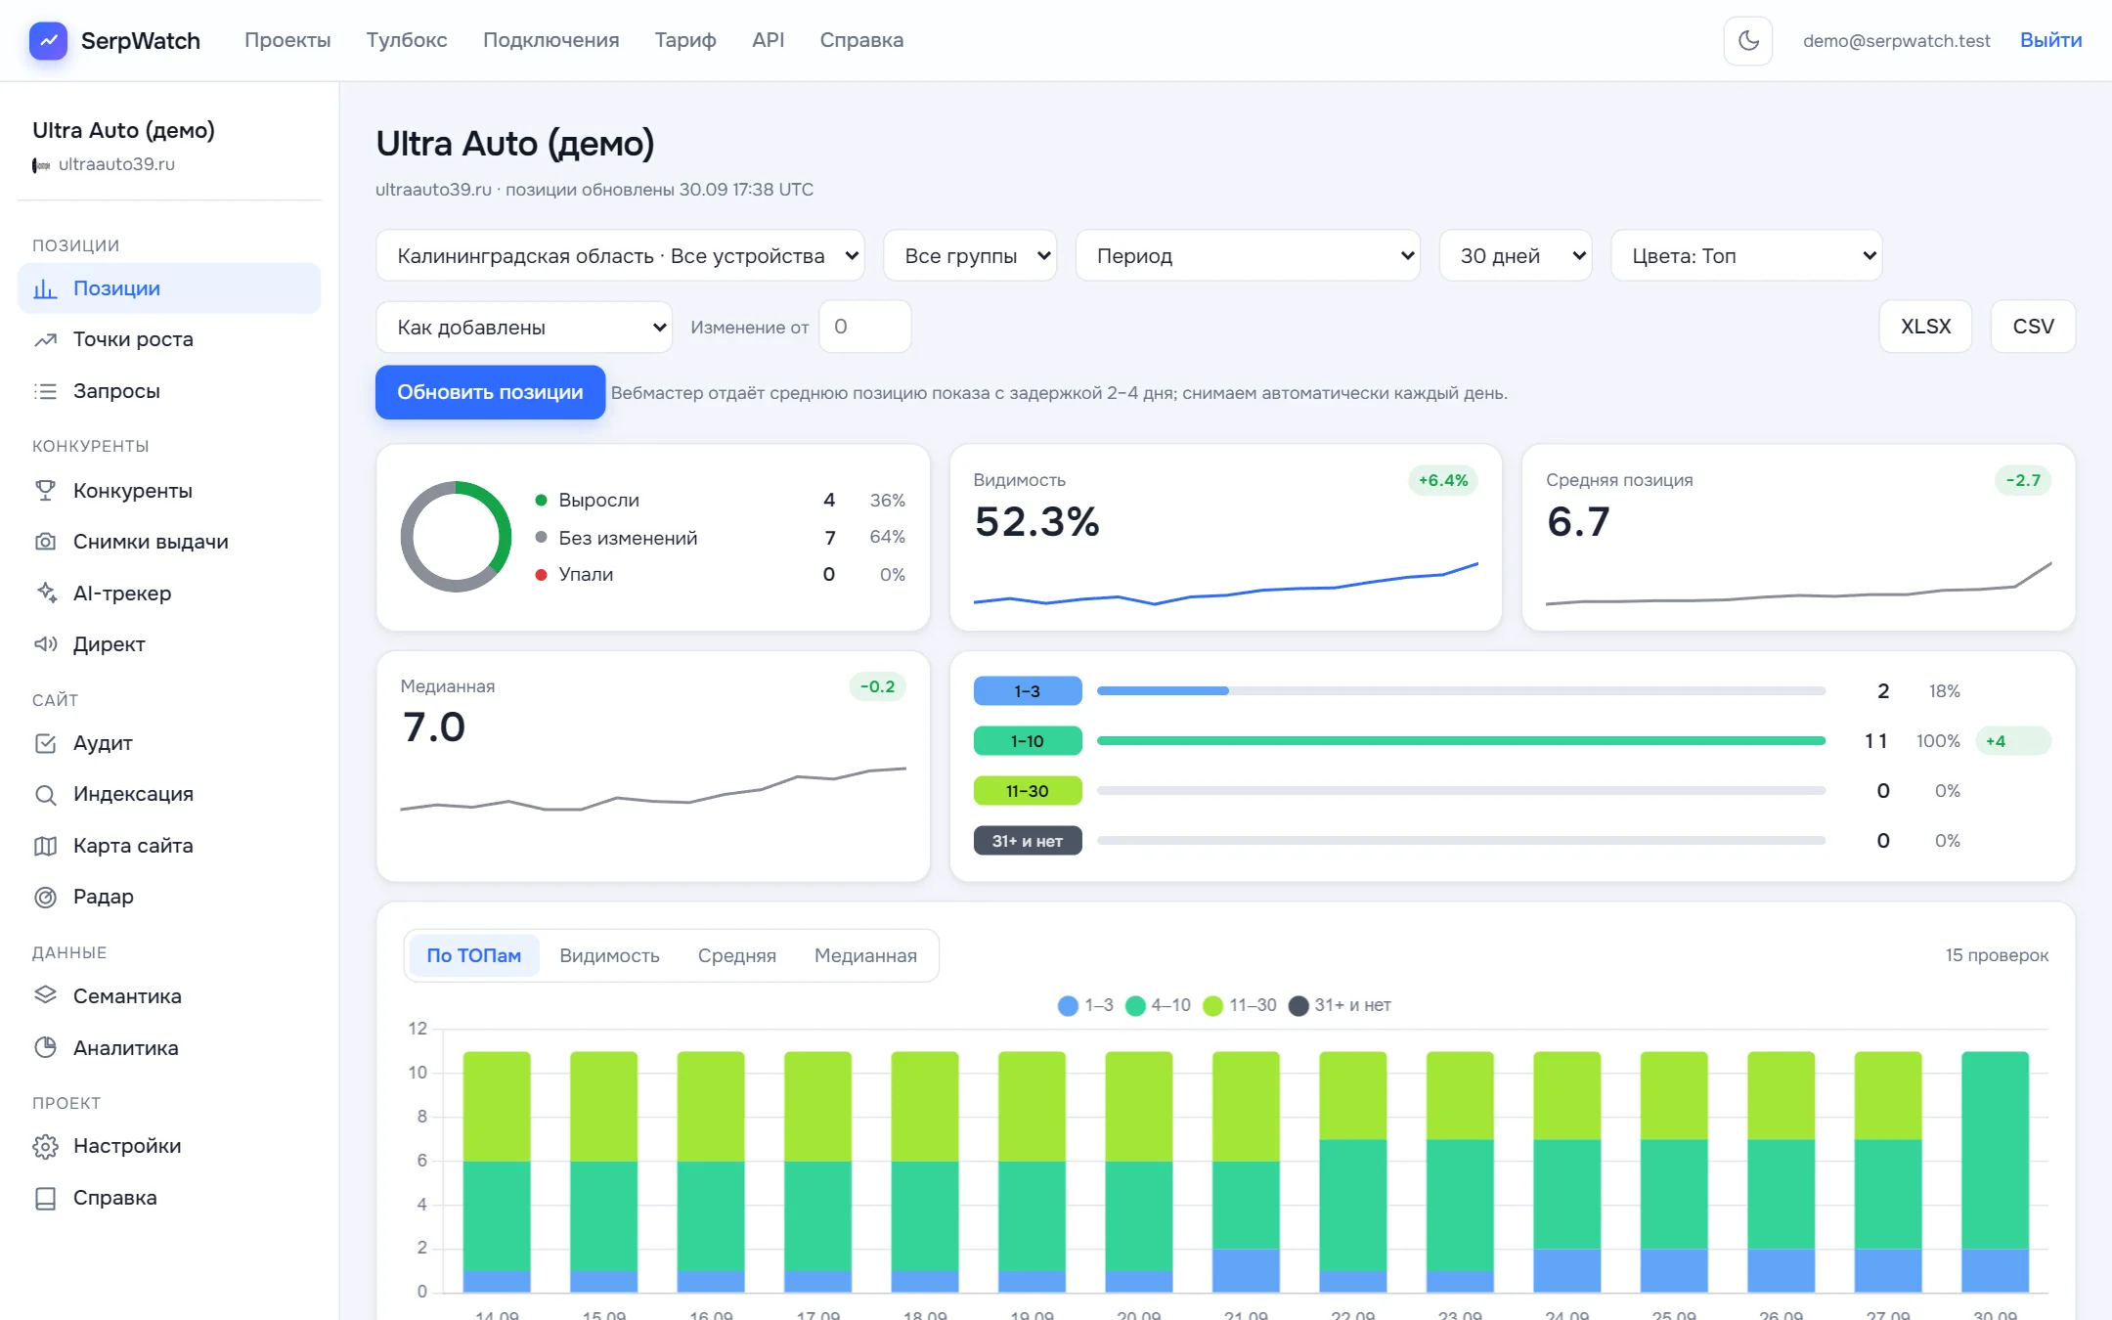Switch chart to Медианная tab
This screenshot has height=1320, width=2112.
point(865,955)
